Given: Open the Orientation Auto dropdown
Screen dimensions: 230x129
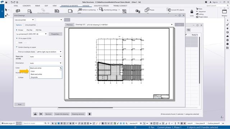Looking at the screenshot, I should click(46, 63).
